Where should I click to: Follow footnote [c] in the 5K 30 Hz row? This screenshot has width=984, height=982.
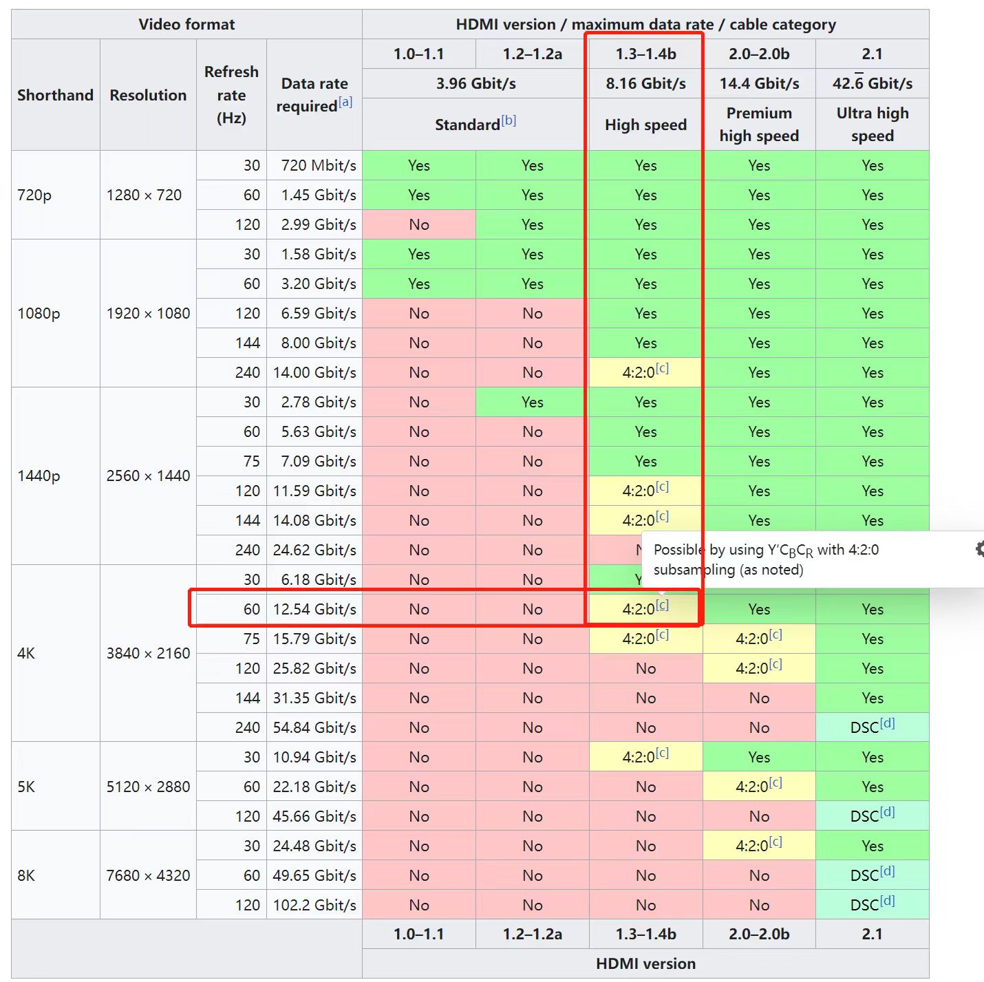[x=662, y=753]
